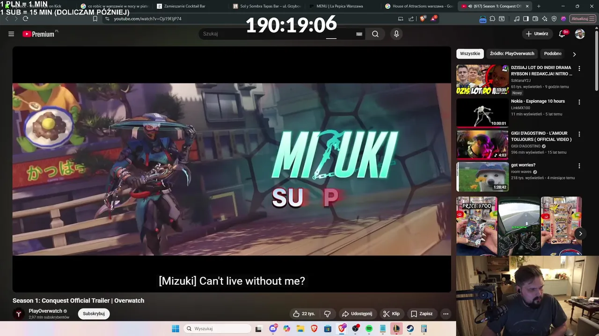Open YouTube notifications bell
599x336 pixels.
(562, 34)
